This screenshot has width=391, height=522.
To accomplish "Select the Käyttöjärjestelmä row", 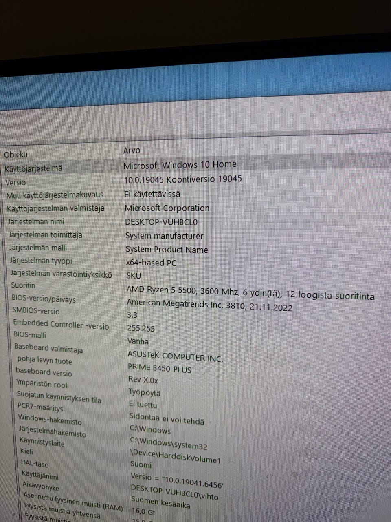I will 33,168.
